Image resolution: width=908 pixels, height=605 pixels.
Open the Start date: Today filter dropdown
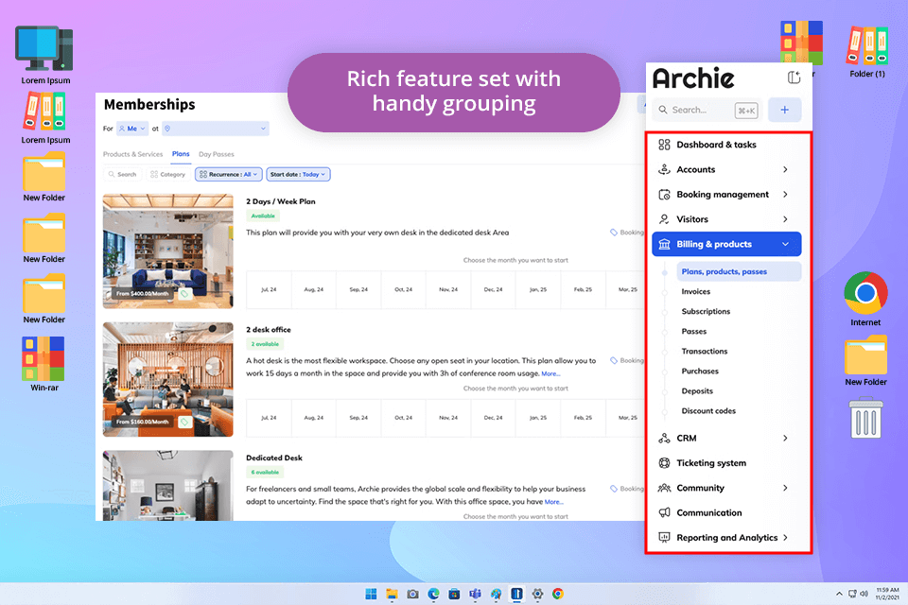[298, 174]
